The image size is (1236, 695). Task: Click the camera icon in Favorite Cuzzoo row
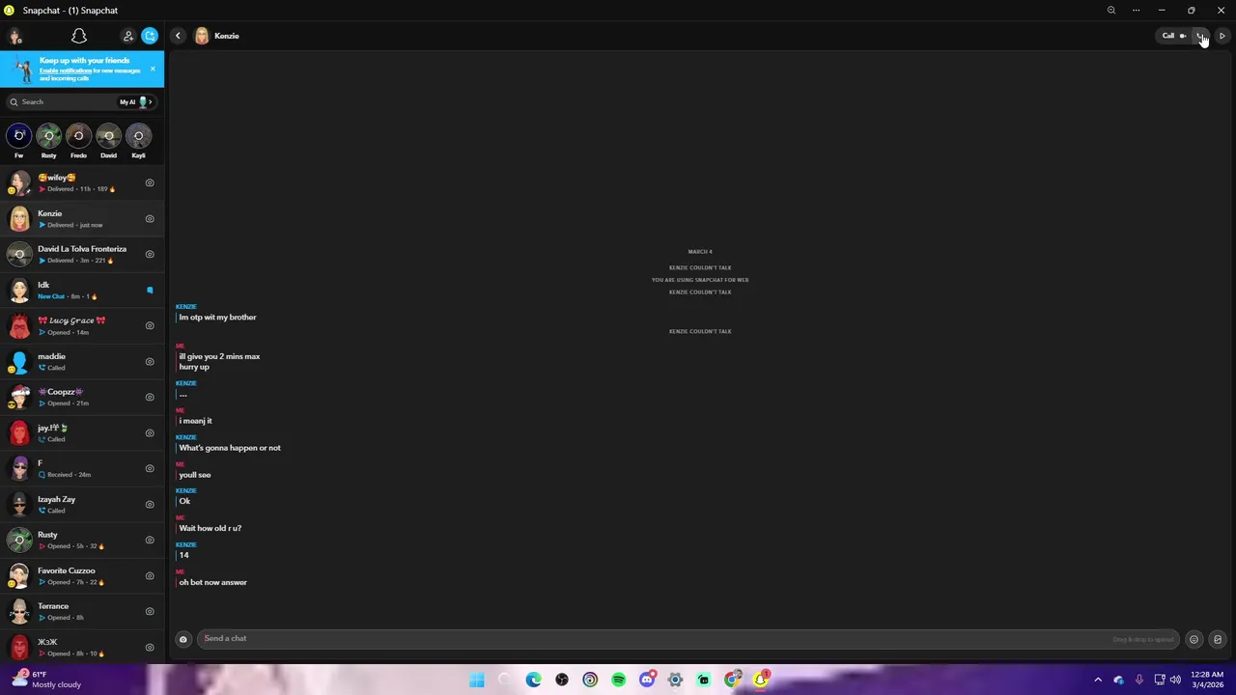coord(150,575)
